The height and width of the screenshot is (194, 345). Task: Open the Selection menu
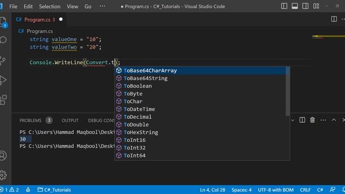click(x=50, y=6)
